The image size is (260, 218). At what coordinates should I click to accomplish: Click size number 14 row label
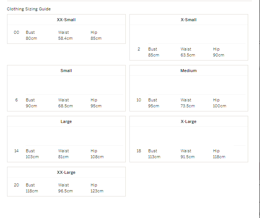[16, 151]
